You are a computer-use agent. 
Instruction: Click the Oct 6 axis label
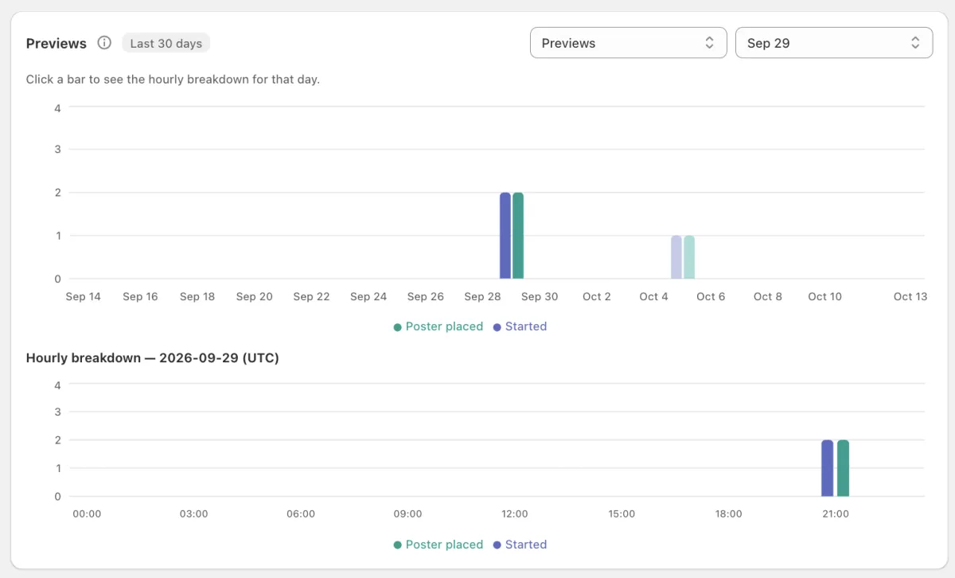click(711, 296)
